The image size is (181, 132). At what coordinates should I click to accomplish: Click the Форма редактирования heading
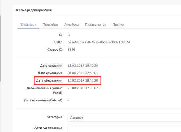(34, 10)
